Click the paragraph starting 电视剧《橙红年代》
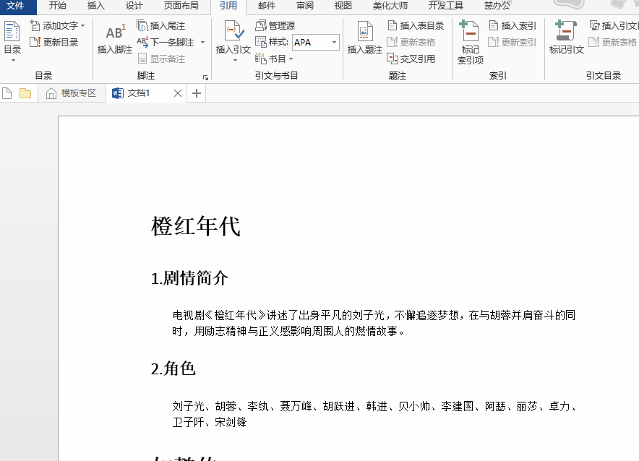 point(374,323)
